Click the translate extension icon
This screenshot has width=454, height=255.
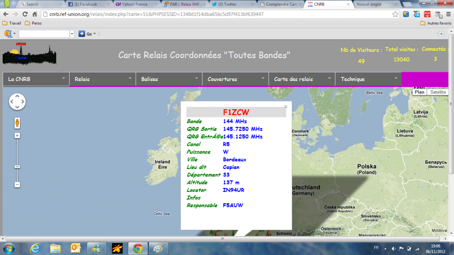(417, 14)
